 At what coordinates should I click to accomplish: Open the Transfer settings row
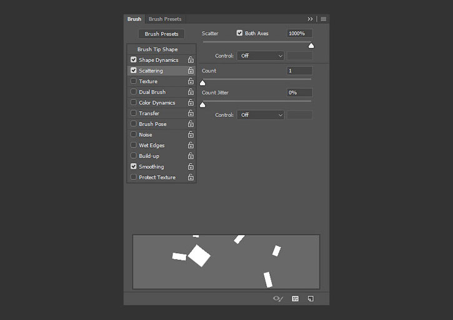161,113
